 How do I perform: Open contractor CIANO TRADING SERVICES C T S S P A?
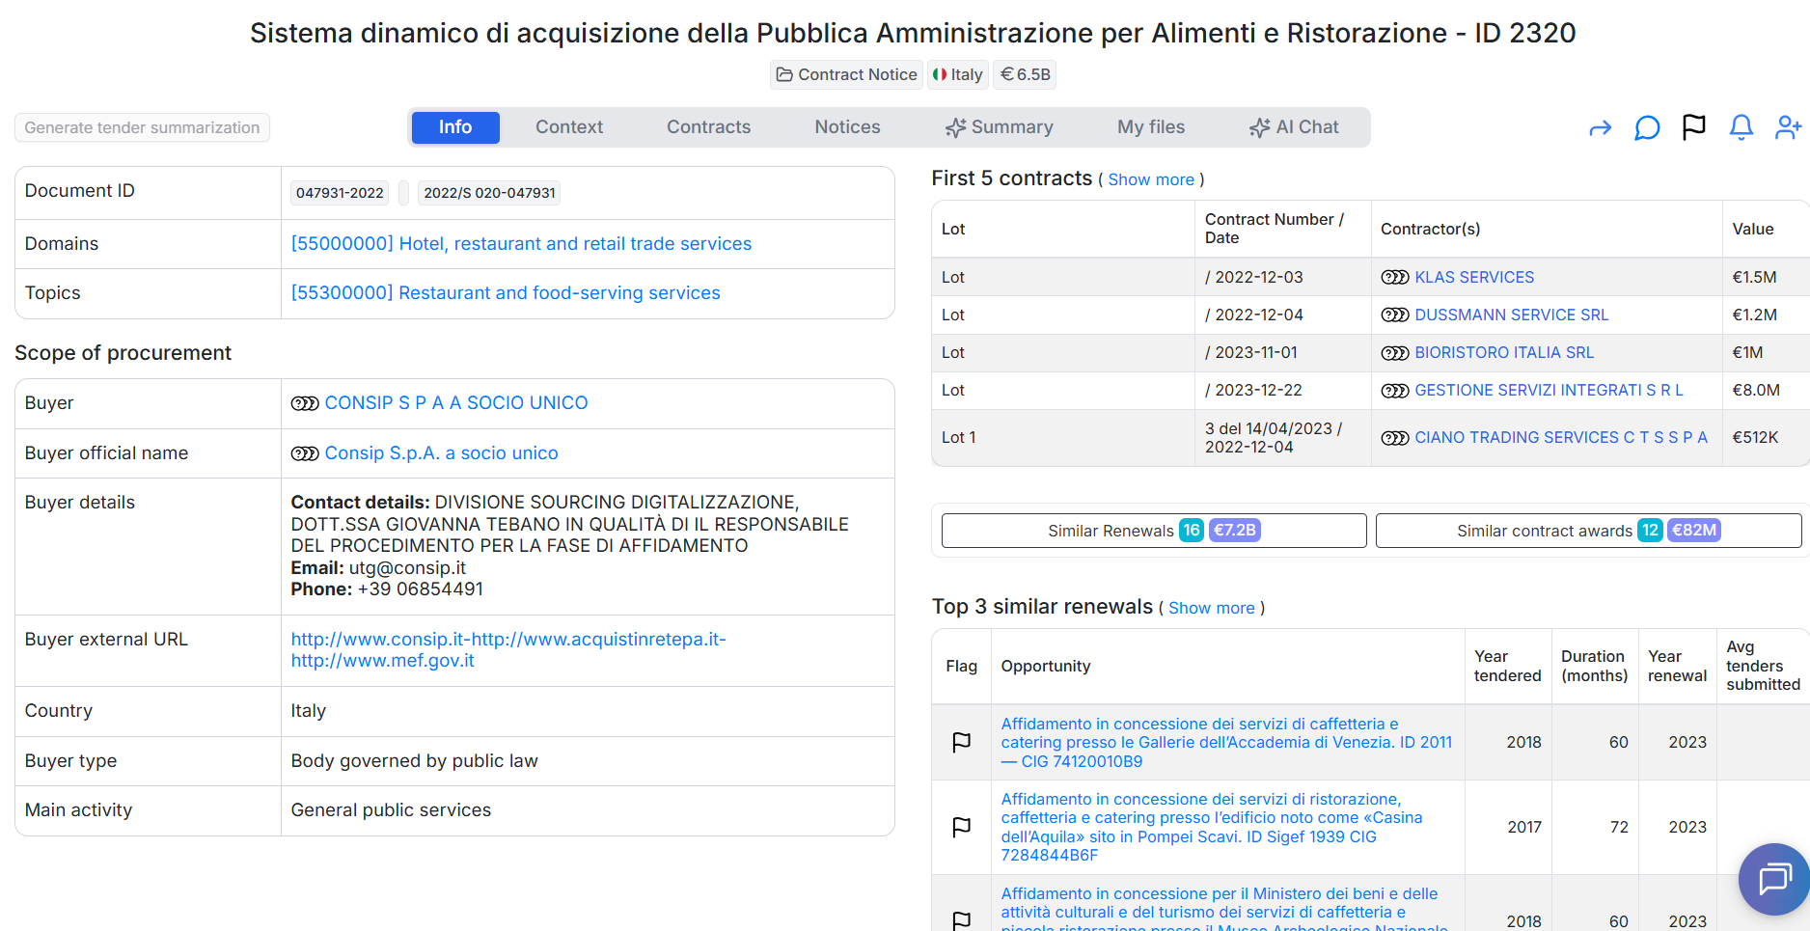pos(1561,438)
